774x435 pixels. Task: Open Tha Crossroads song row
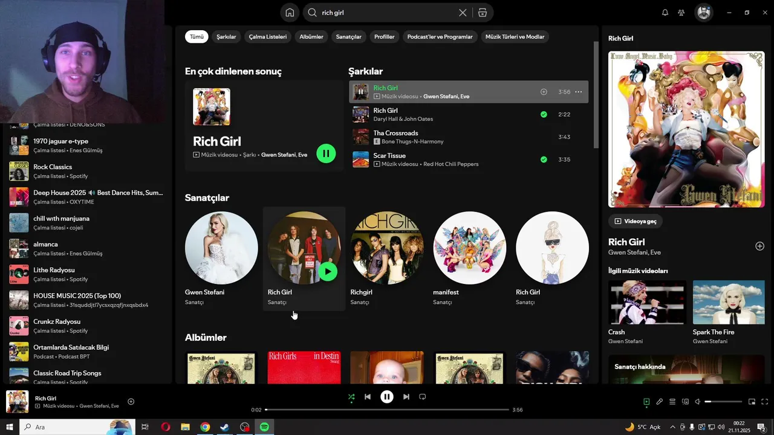click(469, 137)
